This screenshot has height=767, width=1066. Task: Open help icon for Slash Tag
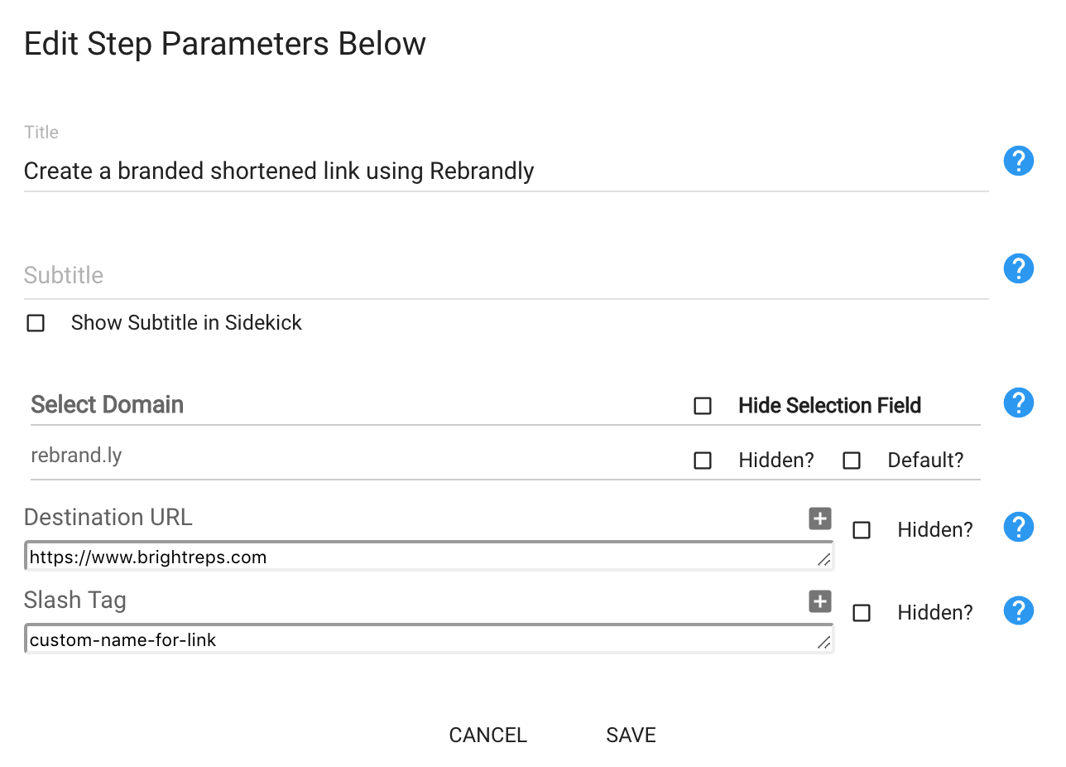tap(1019, 610)
